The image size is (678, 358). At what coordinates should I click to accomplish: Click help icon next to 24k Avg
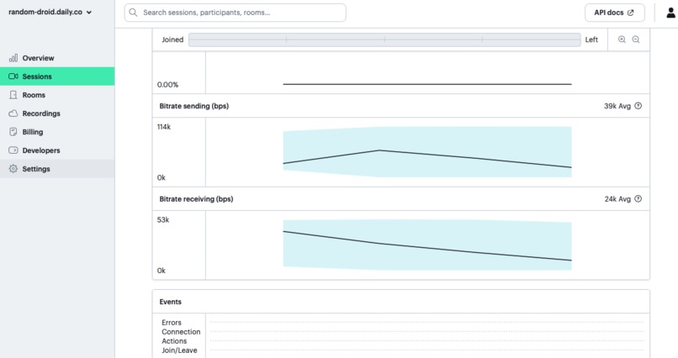tap(638, 199)
